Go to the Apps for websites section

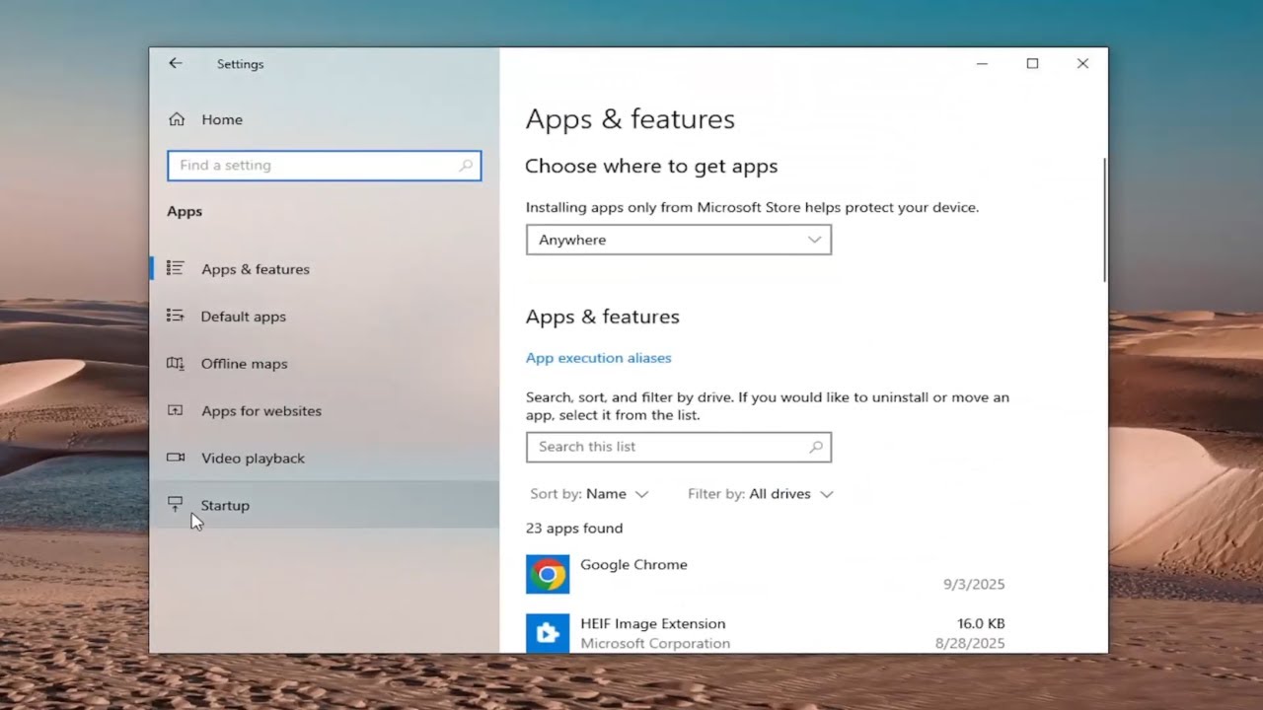click(325, 411)
